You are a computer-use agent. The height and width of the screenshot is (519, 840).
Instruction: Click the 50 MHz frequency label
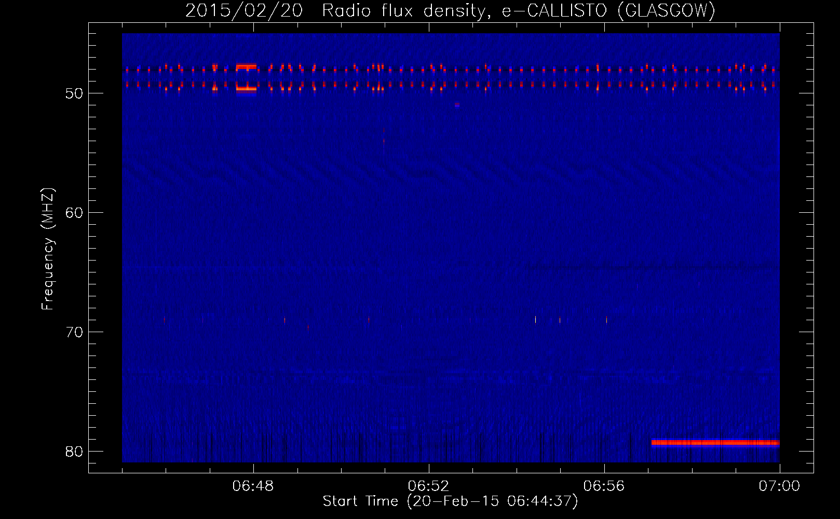pos(74,93)
